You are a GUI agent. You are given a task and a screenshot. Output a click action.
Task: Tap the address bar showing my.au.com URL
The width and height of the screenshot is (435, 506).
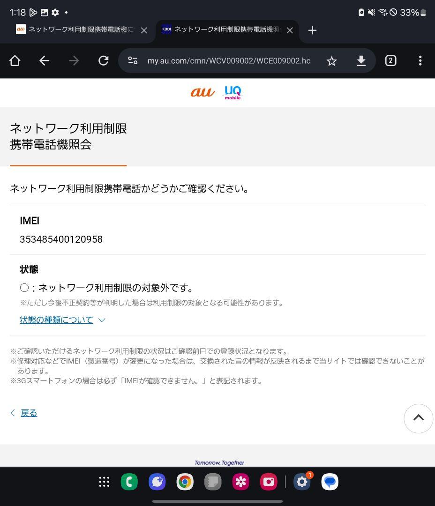228,60
